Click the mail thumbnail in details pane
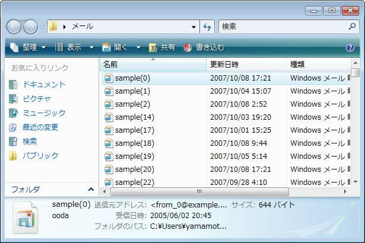 coord(25,218)
